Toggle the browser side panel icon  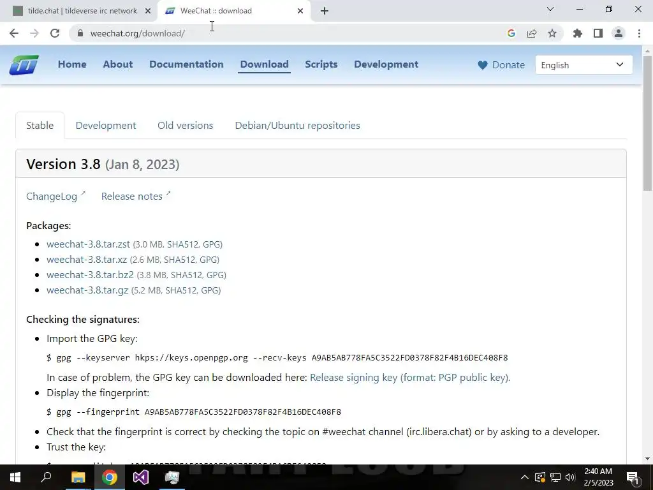[598, 33]
